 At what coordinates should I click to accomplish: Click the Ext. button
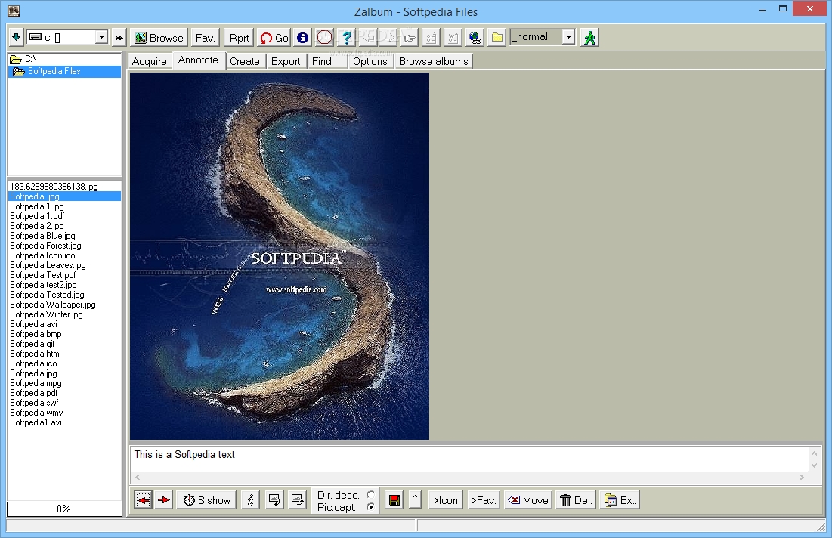tap(620, 499)
